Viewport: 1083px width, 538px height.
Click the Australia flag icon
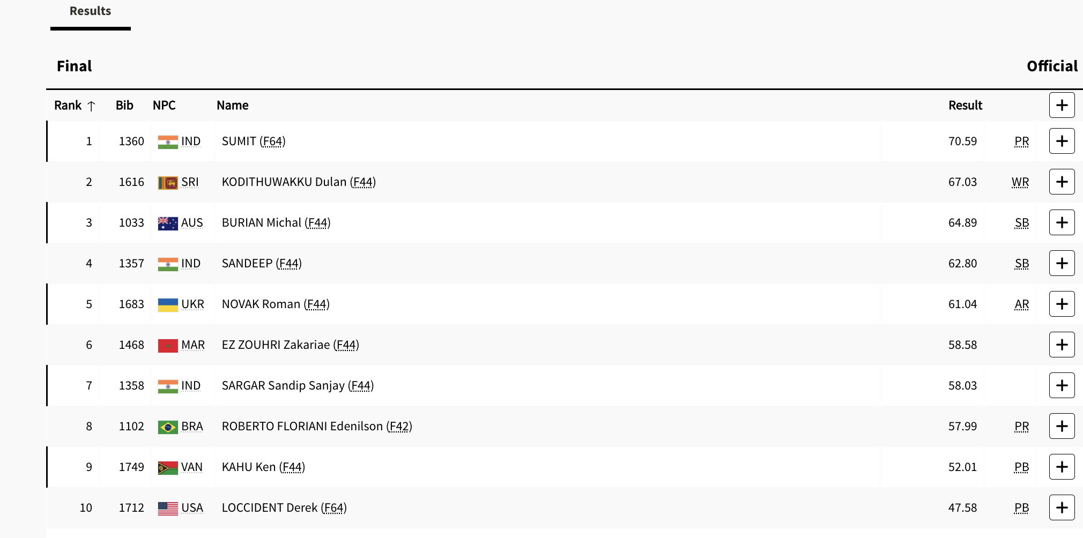[x=168, y=223]
